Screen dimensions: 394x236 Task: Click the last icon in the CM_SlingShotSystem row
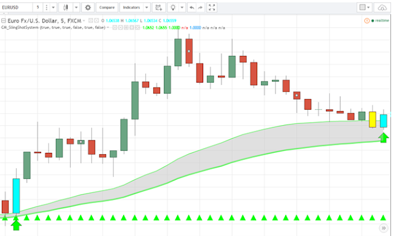137,28
